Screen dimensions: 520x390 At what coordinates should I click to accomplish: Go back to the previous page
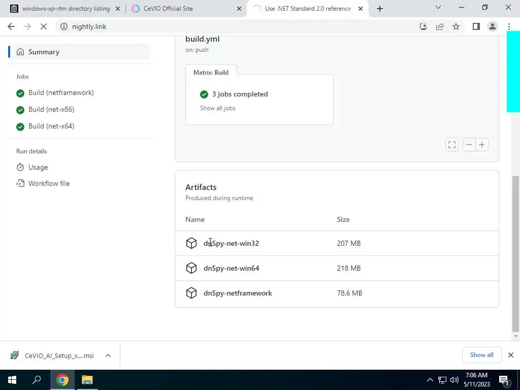[x=11, y=26]
